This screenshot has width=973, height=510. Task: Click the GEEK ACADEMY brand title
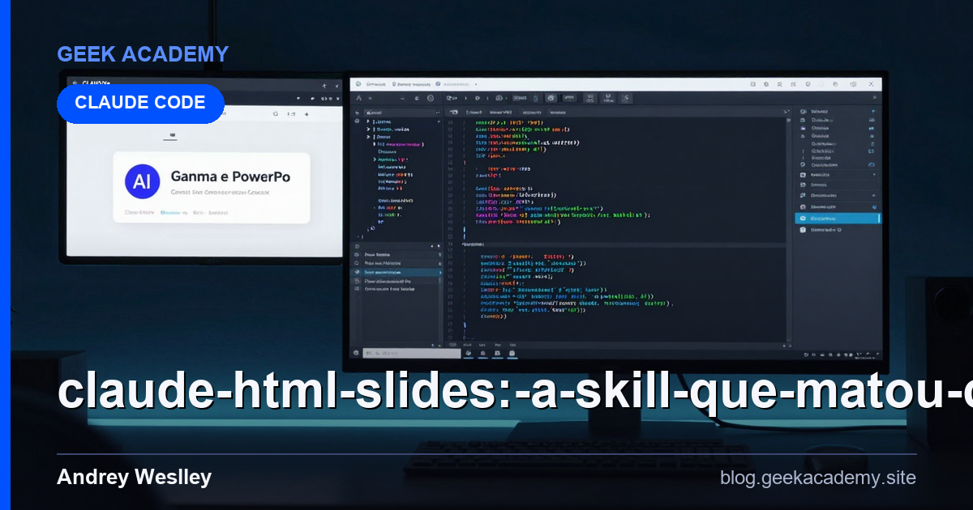tap(143, 54)
